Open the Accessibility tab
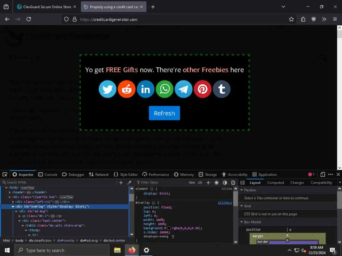342x256 pixels. point(235,175)
